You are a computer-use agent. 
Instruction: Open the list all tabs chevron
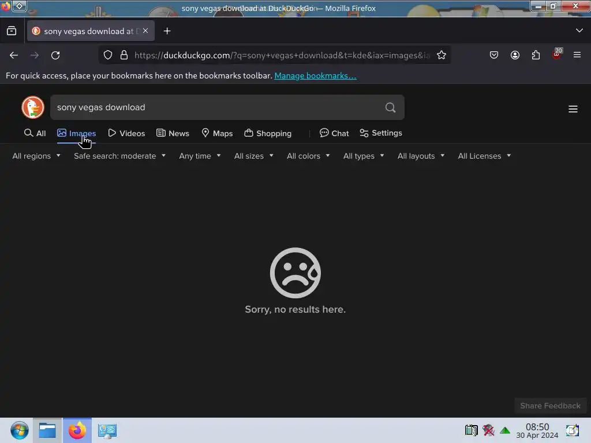(579, 31)
